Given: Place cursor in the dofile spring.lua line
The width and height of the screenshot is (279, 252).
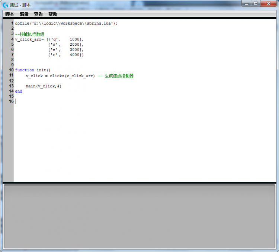Looking at the screenshot, I should 66,23.
